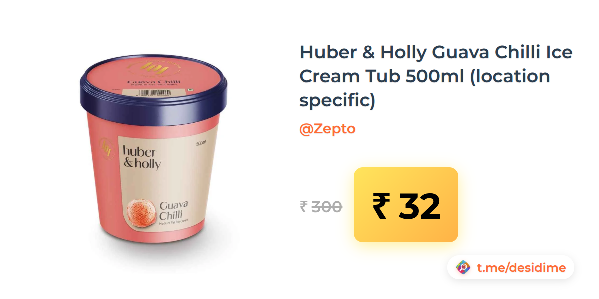Click the rupee symbol in the yellow badge
599x299 pixels.
[381, 206]
